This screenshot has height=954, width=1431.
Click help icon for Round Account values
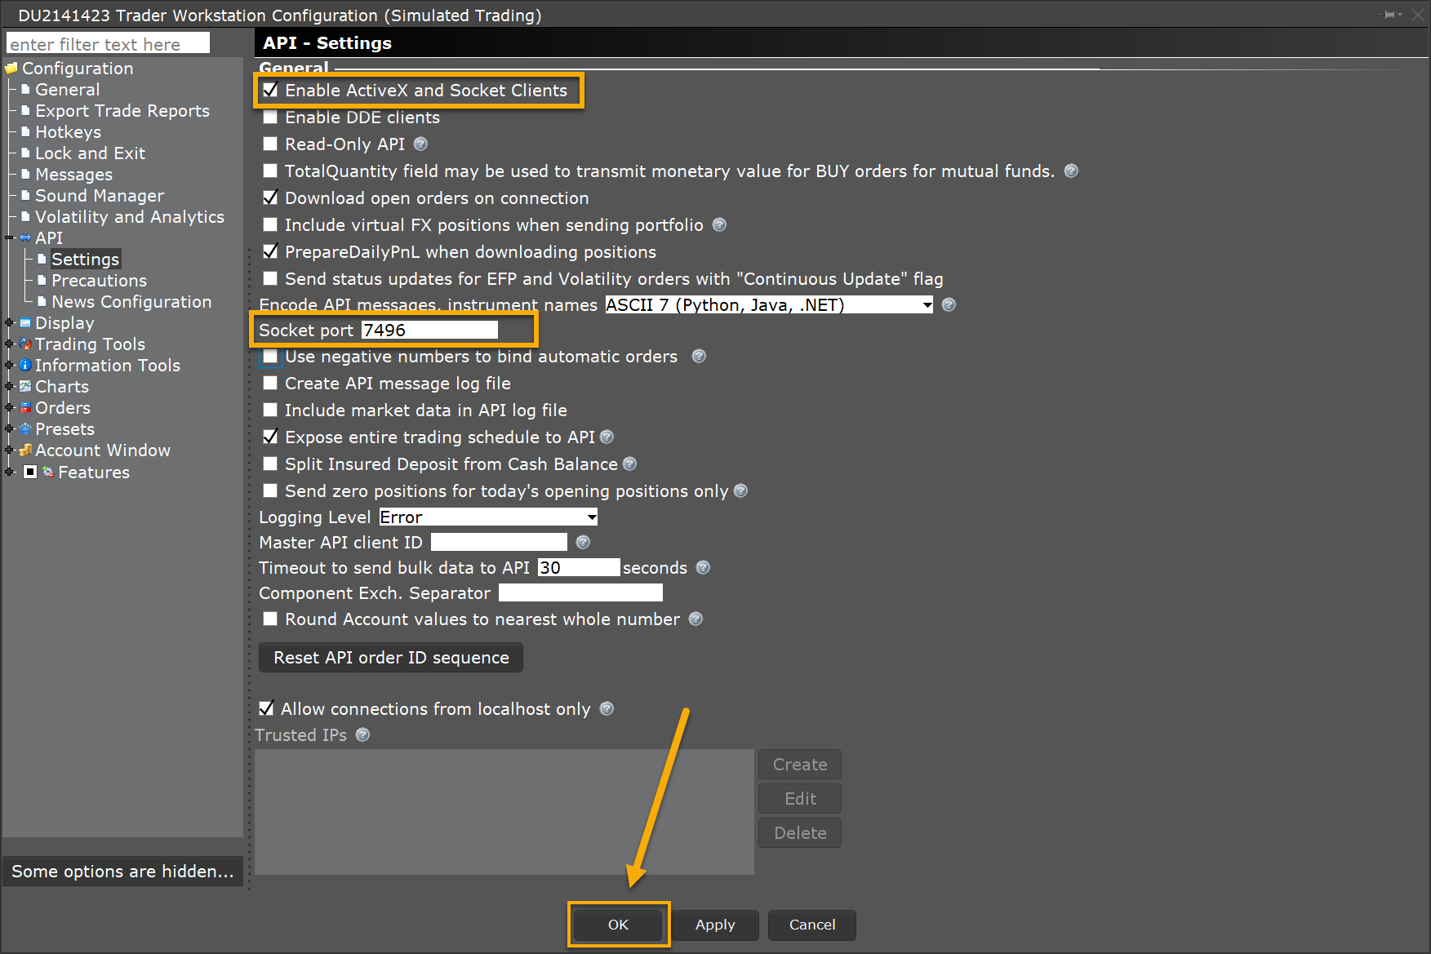696,619
